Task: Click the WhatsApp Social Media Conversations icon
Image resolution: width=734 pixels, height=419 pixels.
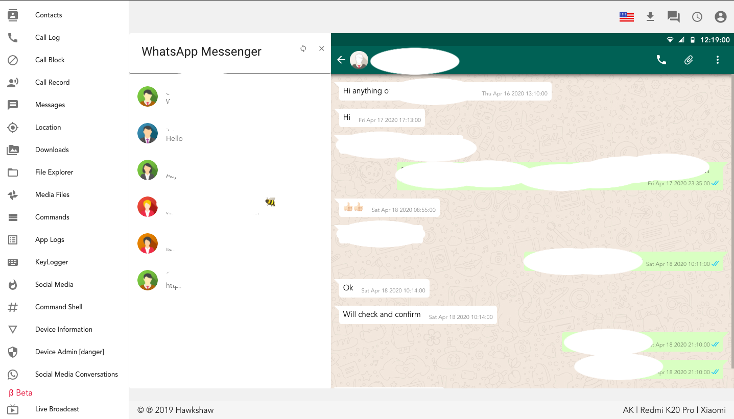Action: 13,375
